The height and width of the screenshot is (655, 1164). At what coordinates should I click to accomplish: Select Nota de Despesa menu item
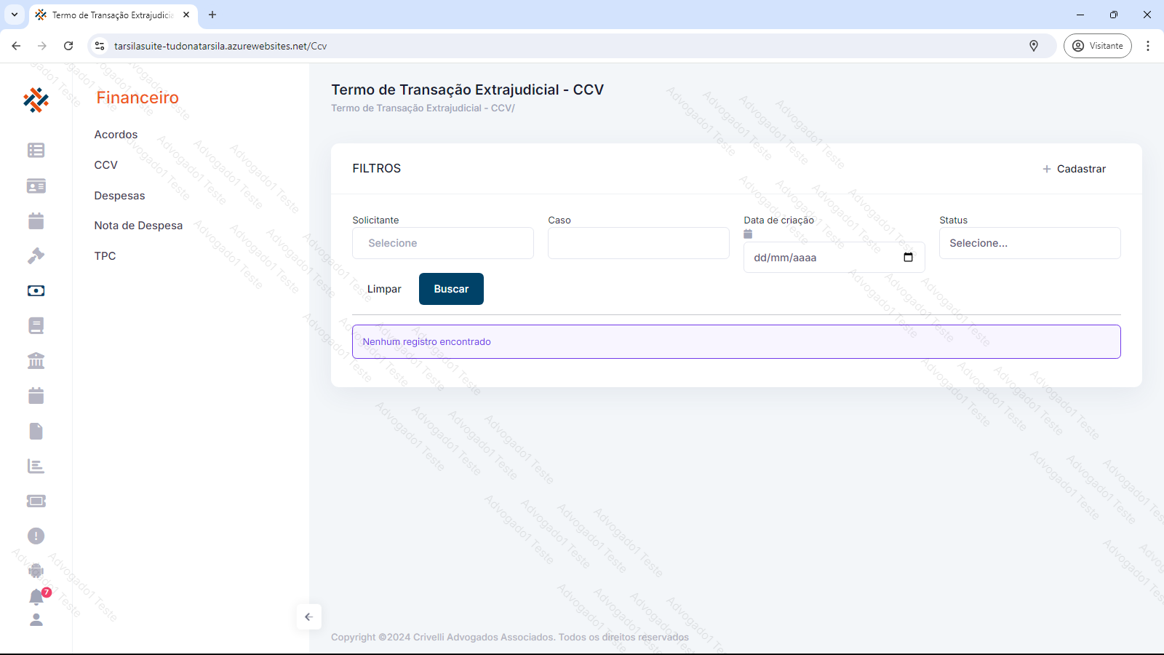138,226
